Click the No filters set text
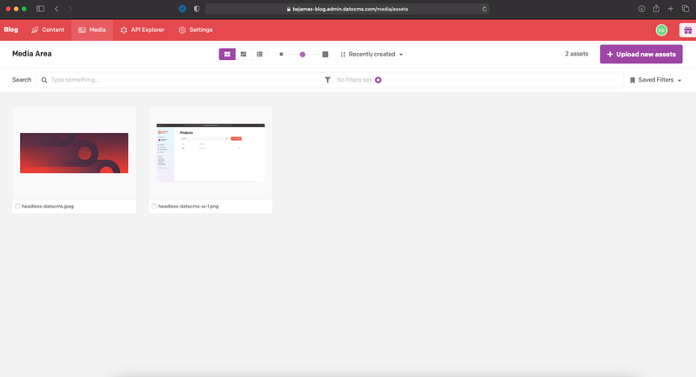 click(354, 80)
